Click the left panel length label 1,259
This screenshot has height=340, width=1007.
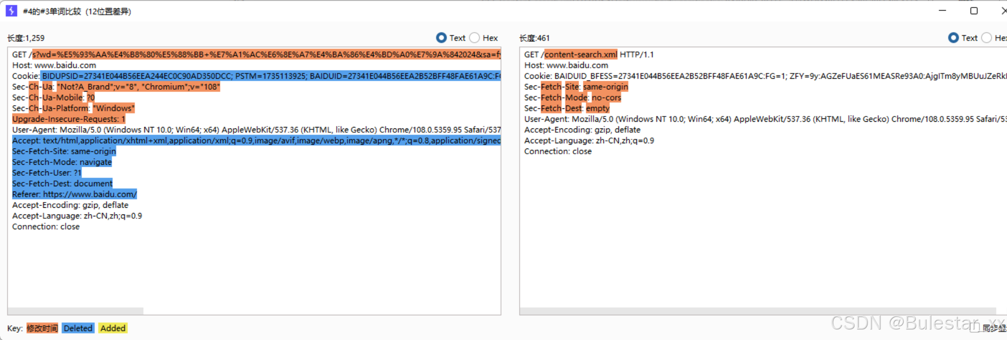coord(26,38)
